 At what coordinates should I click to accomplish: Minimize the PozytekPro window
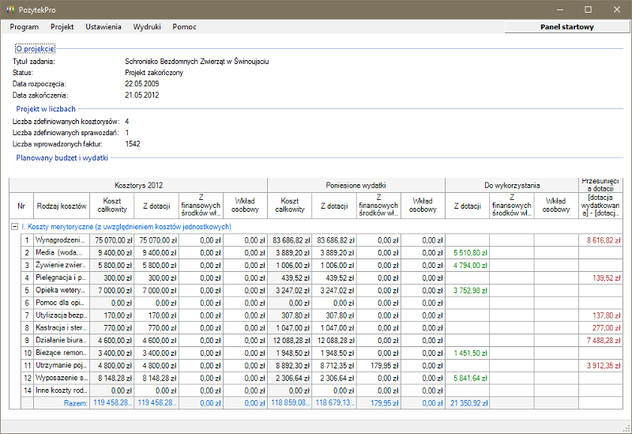pos(561,9)
